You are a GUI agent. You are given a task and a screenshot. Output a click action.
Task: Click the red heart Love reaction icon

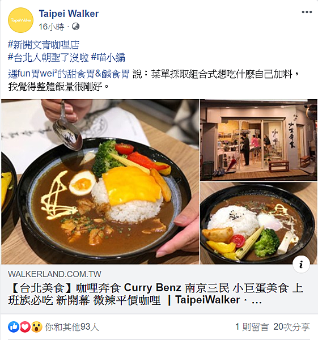25,327
